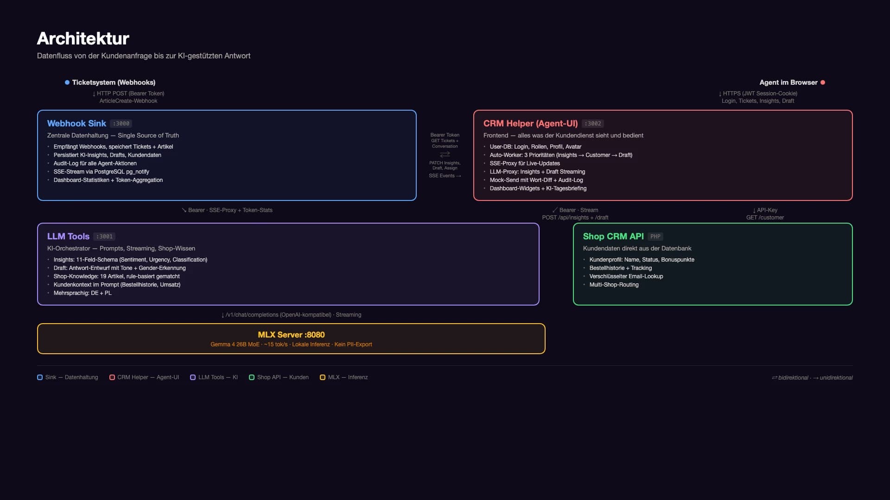Viewport: 890px width, 500px height.
Task: Click the red dot beside Agent im Browser
Action: (x=823, y=82)
